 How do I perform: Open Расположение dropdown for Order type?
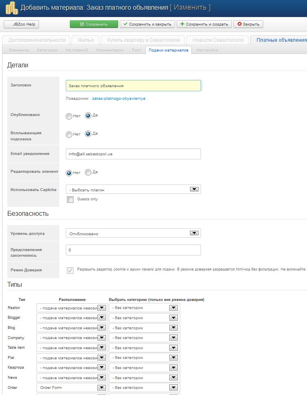coord(72,388)
